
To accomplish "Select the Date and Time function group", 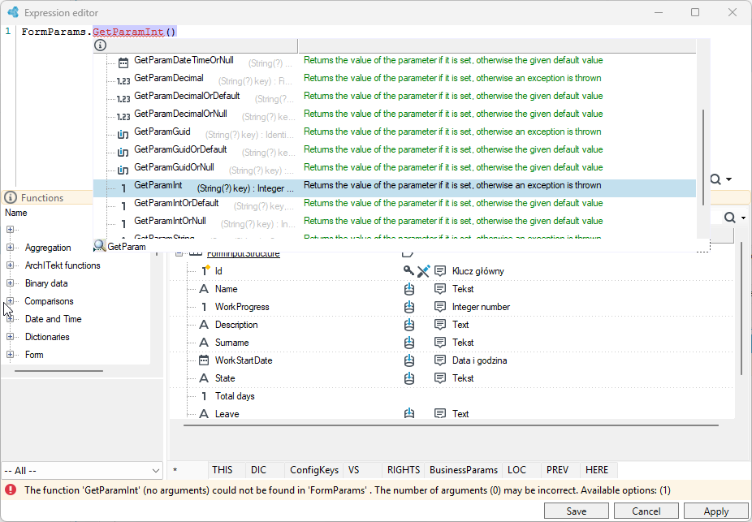I will [54, 319].
